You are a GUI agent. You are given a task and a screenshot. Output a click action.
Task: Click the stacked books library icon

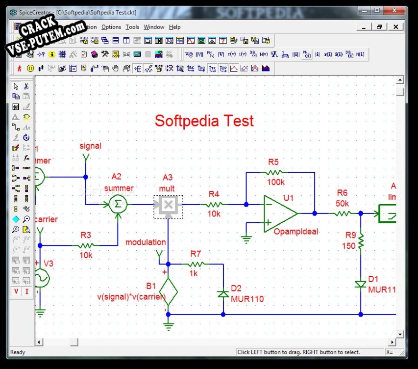click(95, 54)
